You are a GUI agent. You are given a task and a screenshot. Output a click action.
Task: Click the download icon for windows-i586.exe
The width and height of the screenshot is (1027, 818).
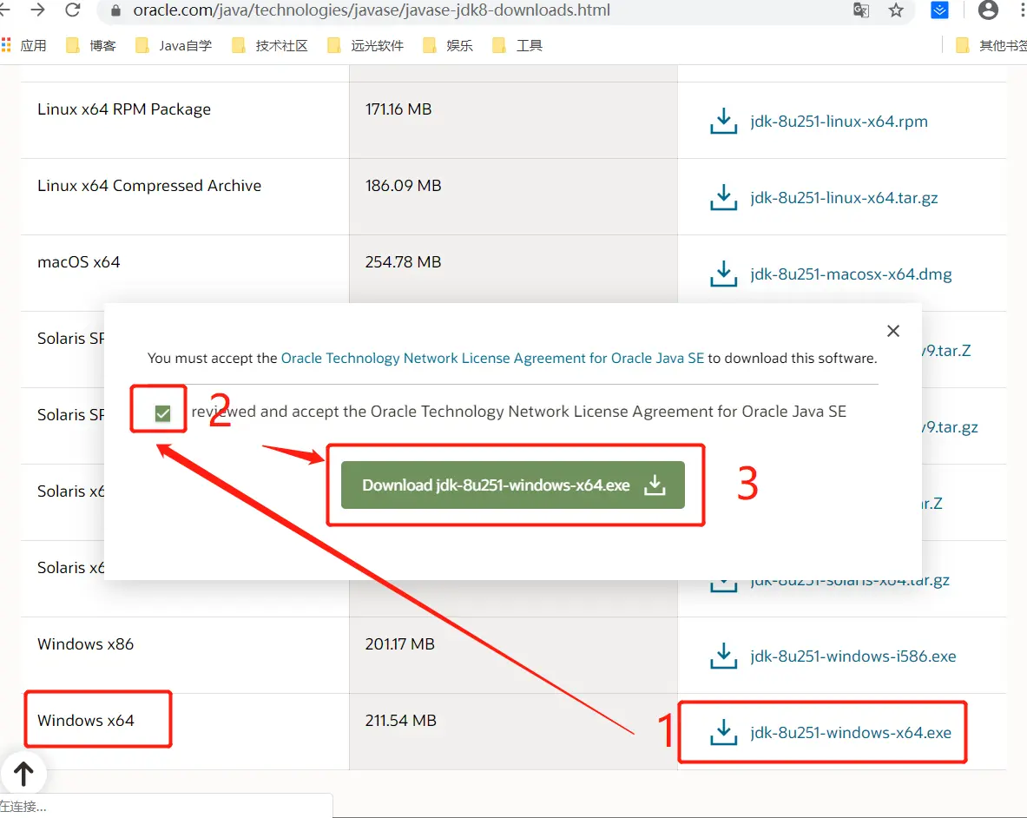pos(724,656)
